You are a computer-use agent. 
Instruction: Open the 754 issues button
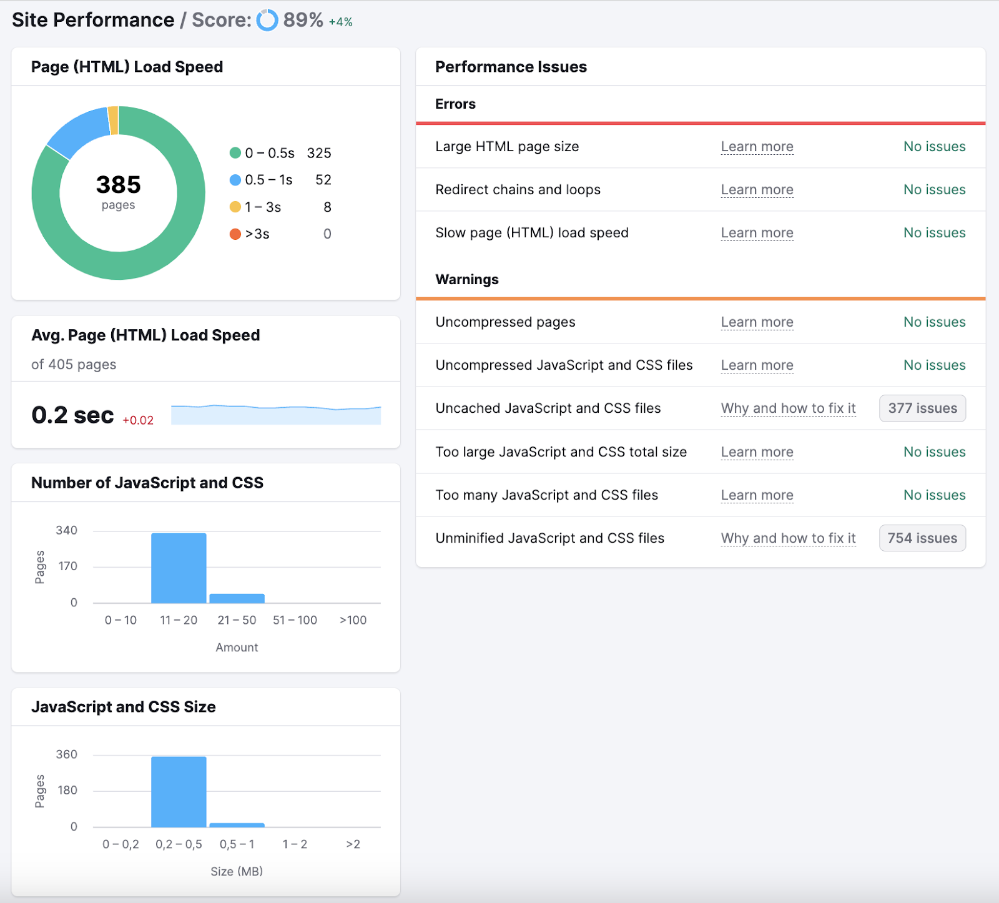coord(922,538)
